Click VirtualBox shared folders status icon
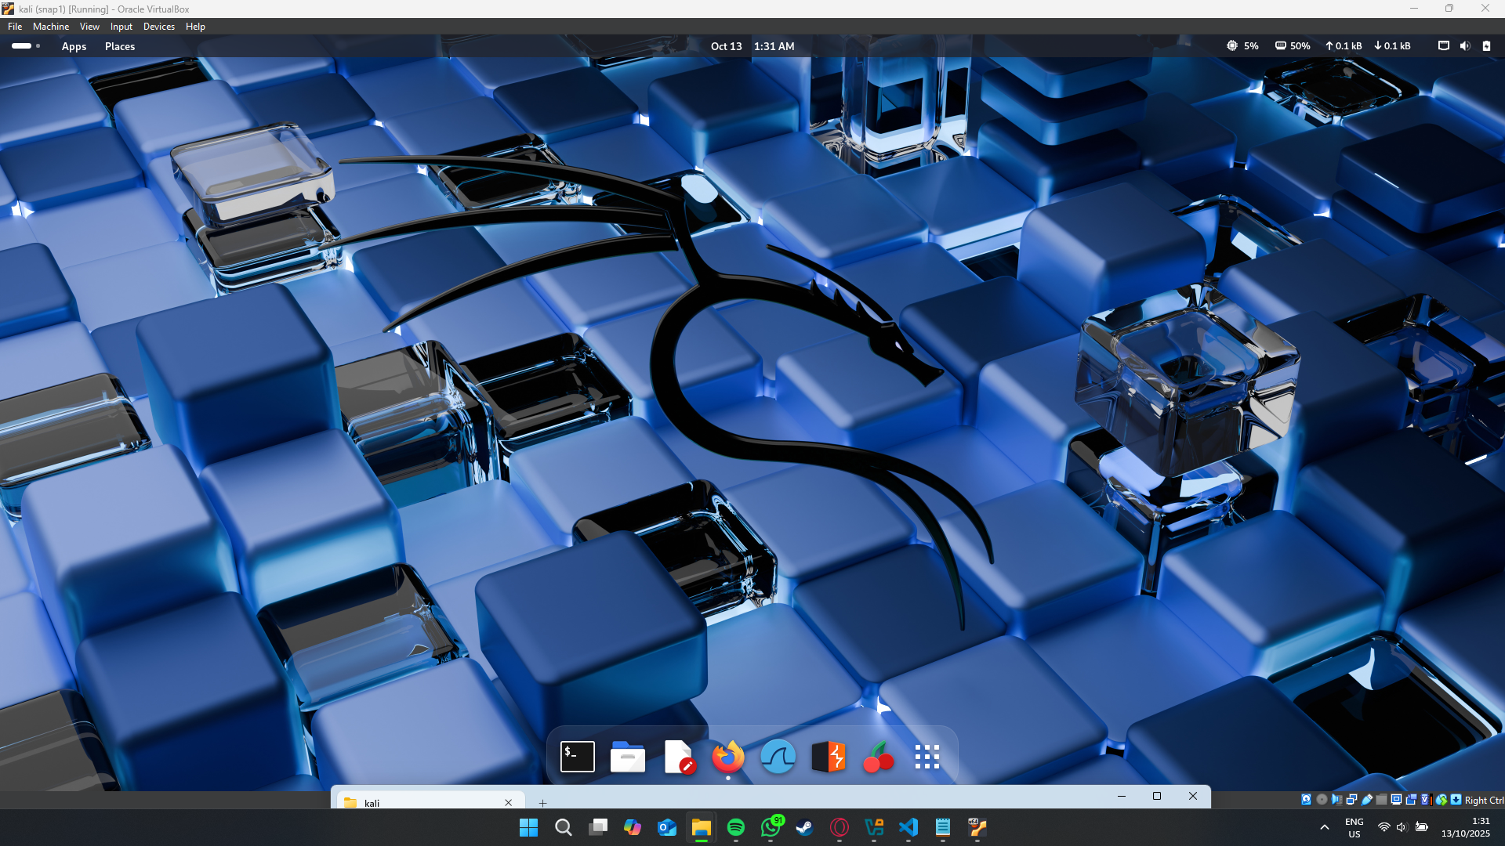This screenshot has width=1505, height=846. (1381, 800)
